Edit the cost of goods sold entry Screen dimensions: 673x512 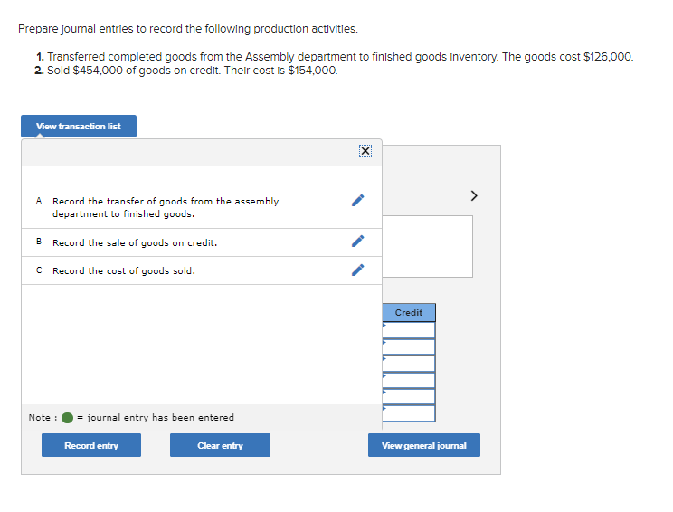coord(358,270)
